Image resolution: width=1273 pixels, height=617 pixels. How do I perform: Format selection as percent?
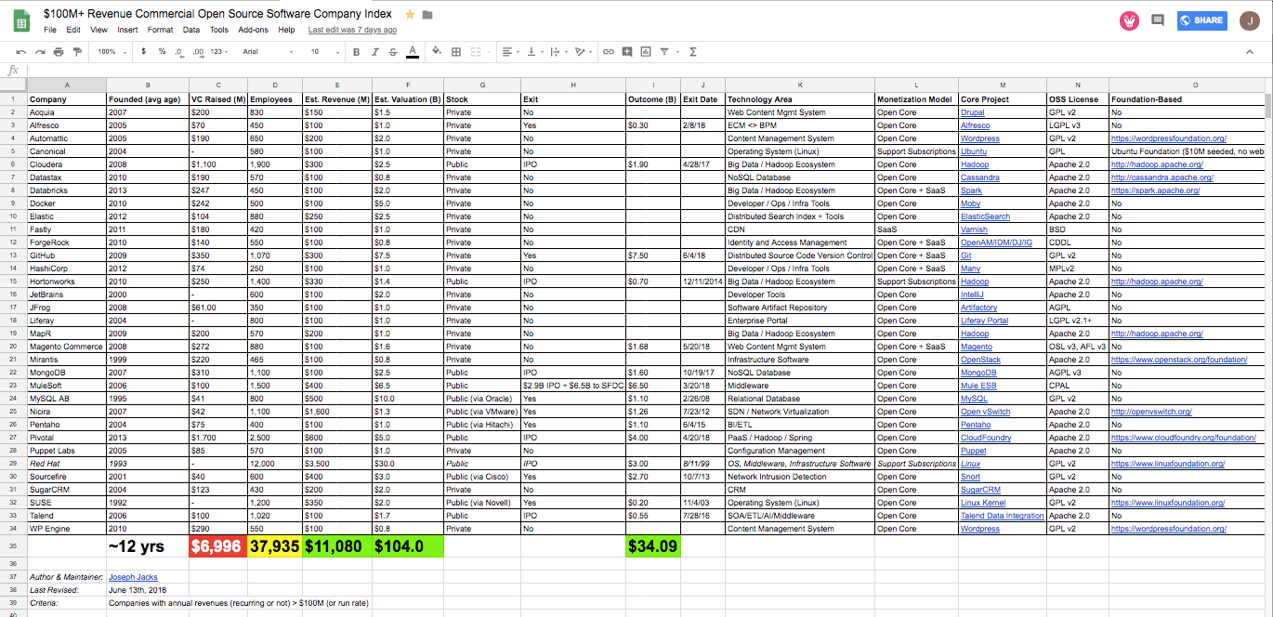tap(162, 52)
